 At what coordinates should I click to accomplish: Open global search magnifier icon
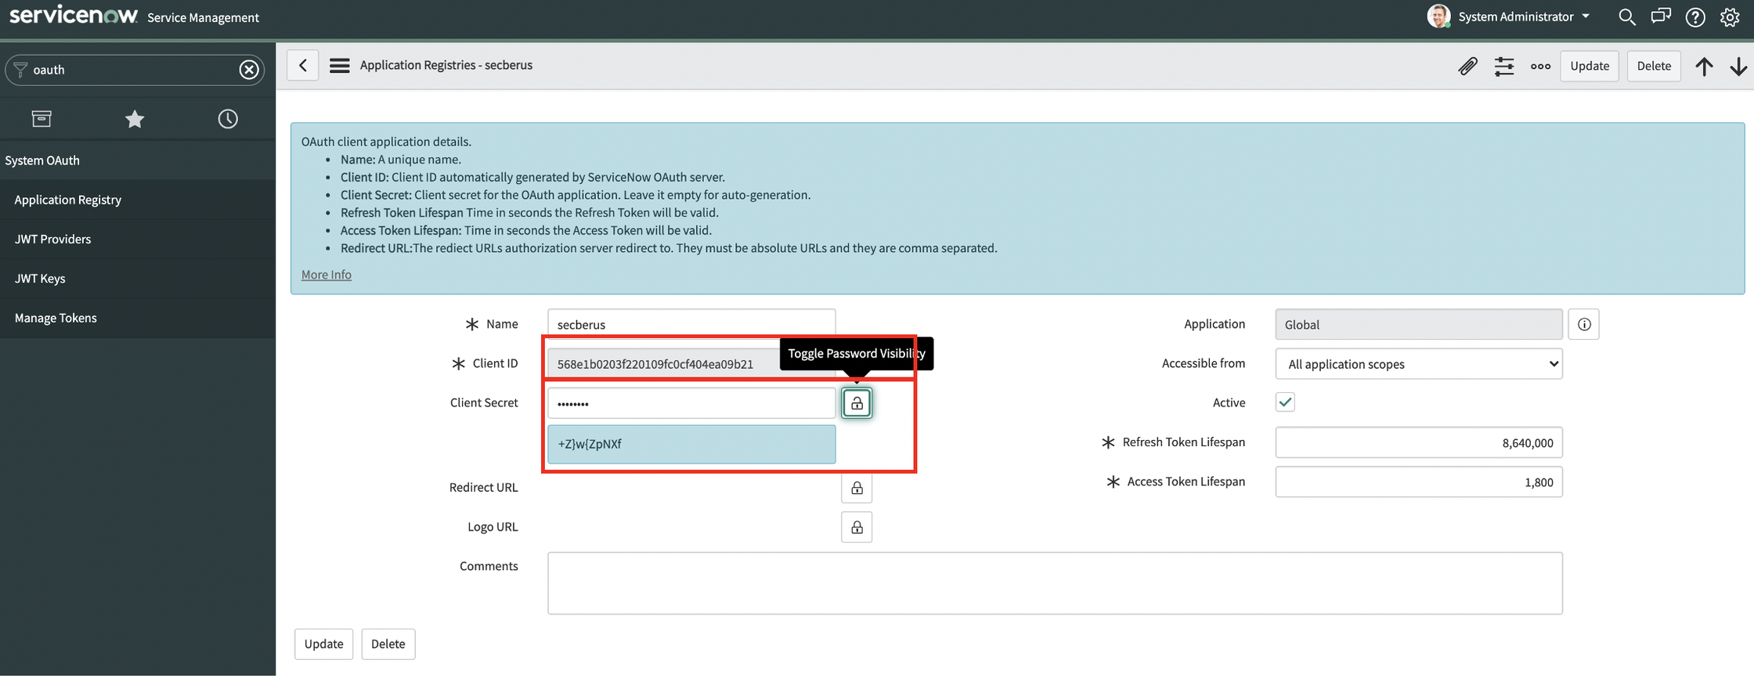point(1626,16)
